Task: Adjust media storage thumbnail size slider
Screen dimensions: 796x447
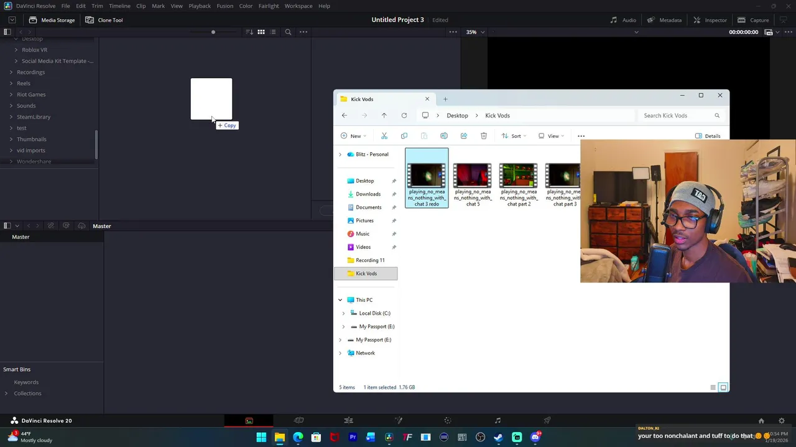Action: [213, 32]
